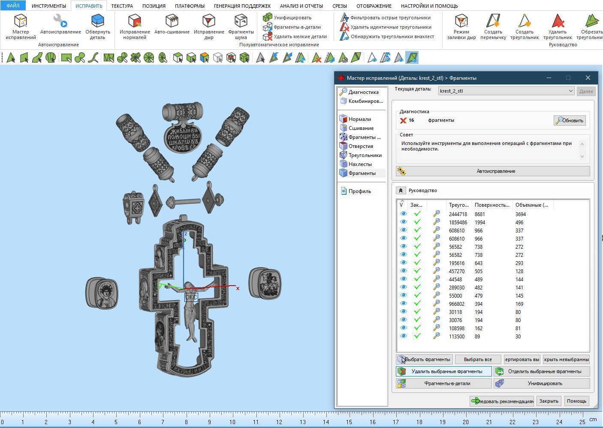Viewport: 603px width, 428px height.
Task: Open the ФАЙЛ menu tab
Action: 13,6
